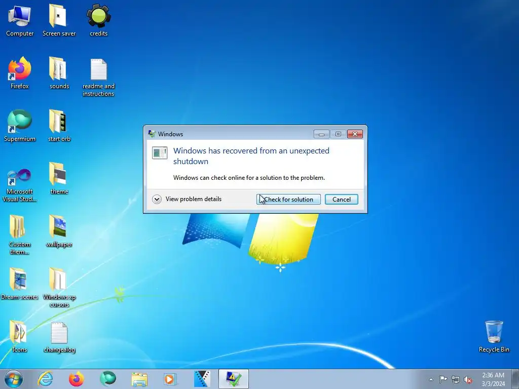519x389 pixels.
Task: Click the Windows dialog title bar icon
Action: tap(152, 134)
